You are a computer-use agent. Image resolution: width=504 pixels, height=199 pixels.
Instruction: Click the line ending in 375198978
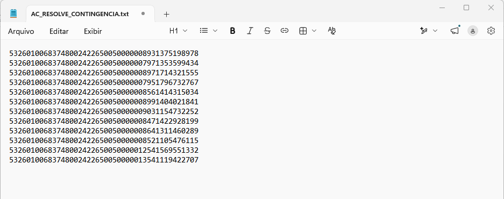(x=104, y=53)
